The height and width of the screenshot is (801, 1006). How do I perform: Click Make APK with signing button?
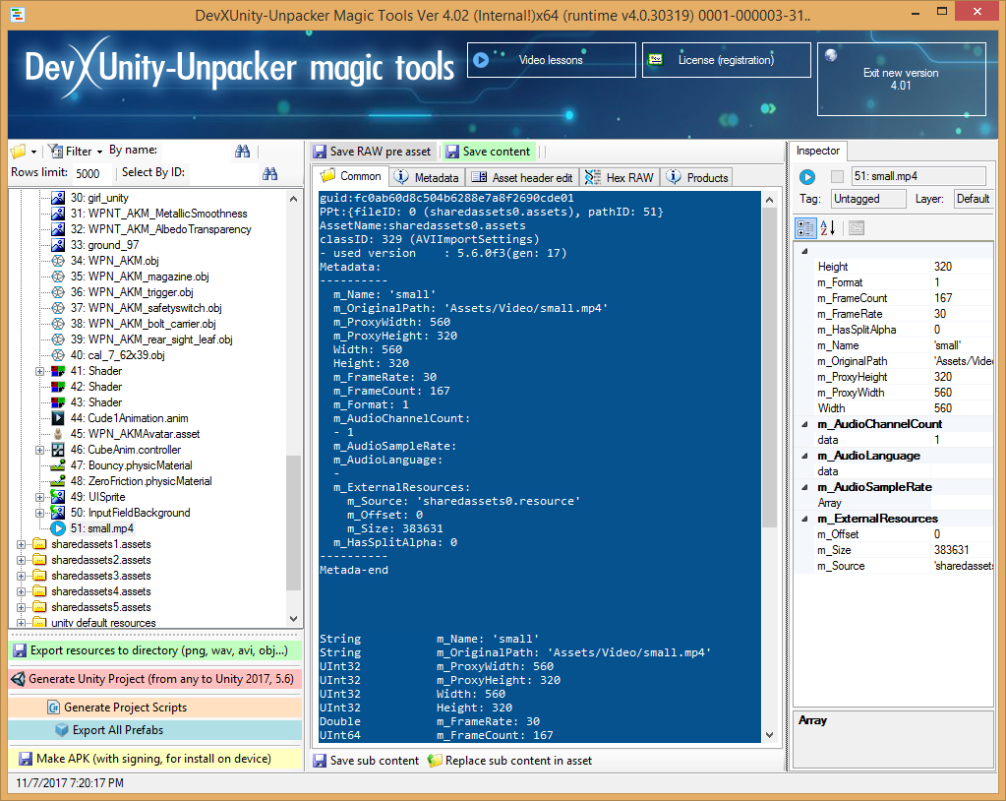click(x=155, y=759)
